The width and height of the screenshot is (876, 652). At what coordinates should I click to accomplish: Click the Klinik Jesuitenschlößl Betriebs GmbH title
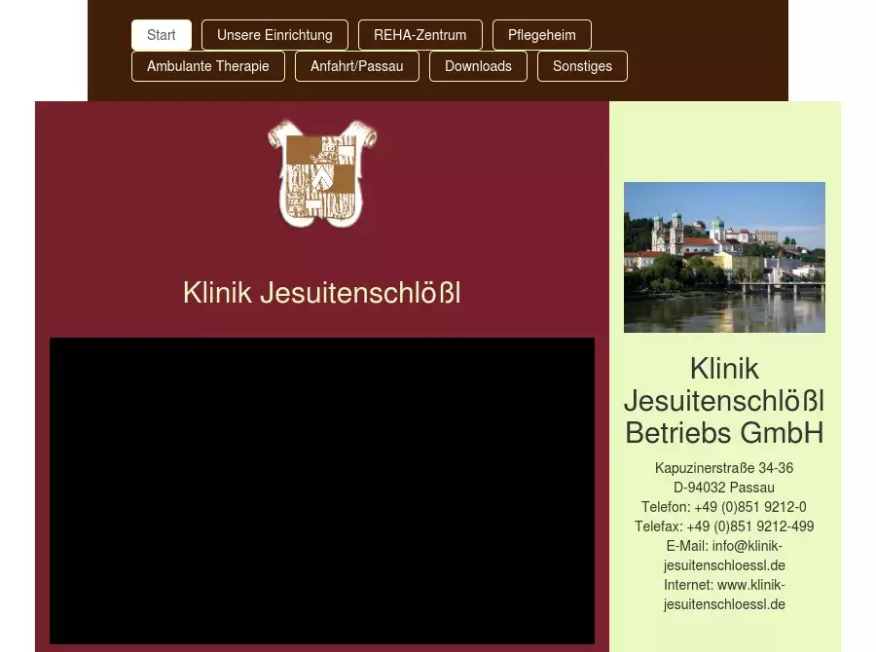[x=724, y=401]
